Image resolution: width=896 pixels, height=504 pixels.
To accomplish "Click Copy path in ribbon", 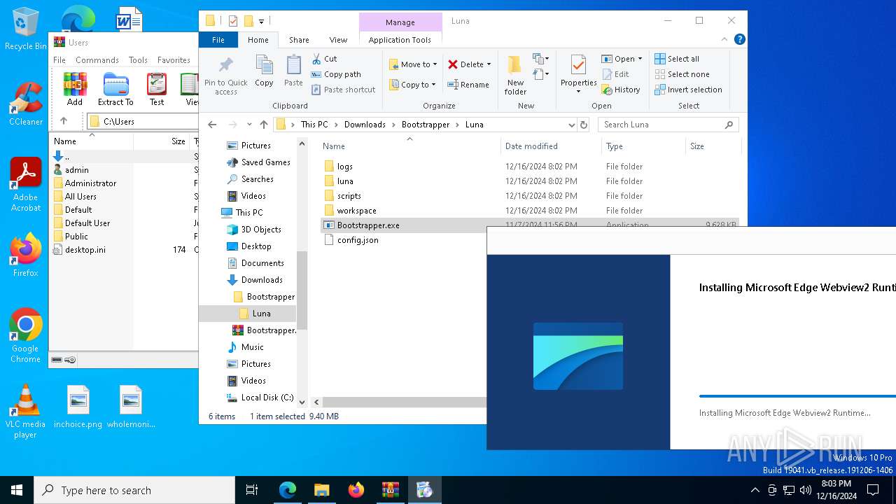I will [x=336, y=74].
